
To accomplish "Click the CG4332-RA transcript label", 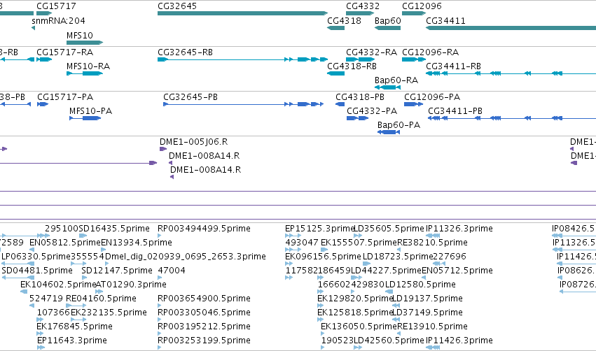I will [371, 52].
